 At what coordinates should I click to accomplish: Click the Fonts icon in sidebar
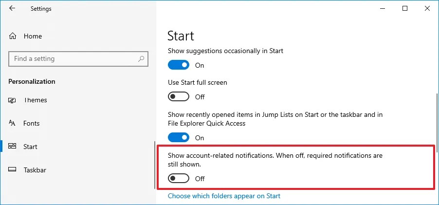12,123
